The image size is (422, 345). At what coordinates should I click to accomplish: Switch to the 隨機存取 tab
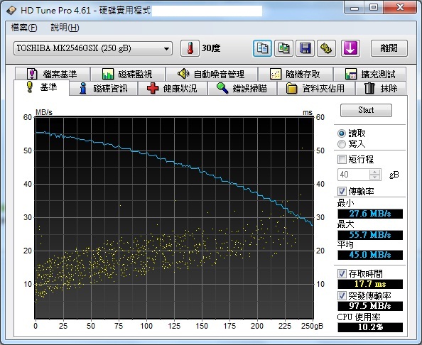pyautogui.click(x=296, y=74)
